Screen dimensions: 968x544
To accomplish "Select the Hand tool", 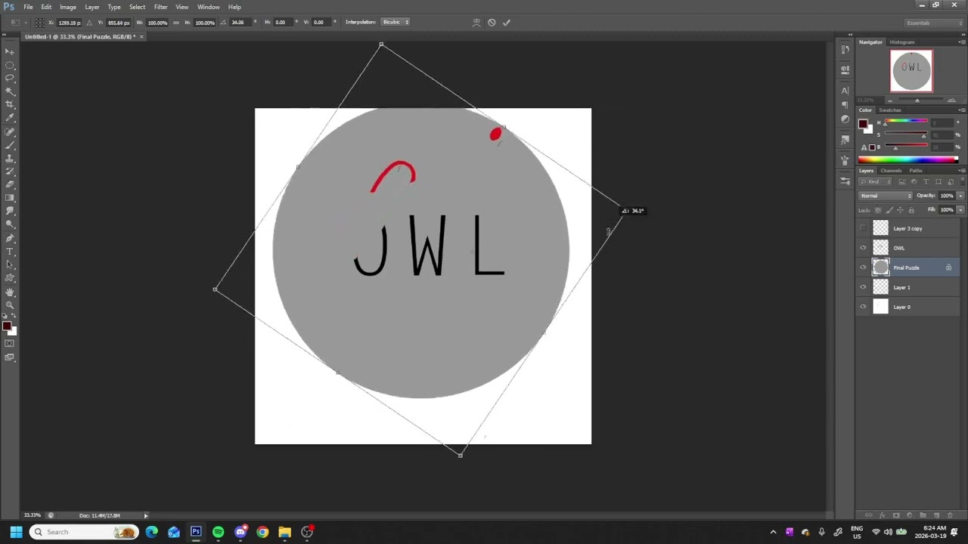I will point(10,292).
